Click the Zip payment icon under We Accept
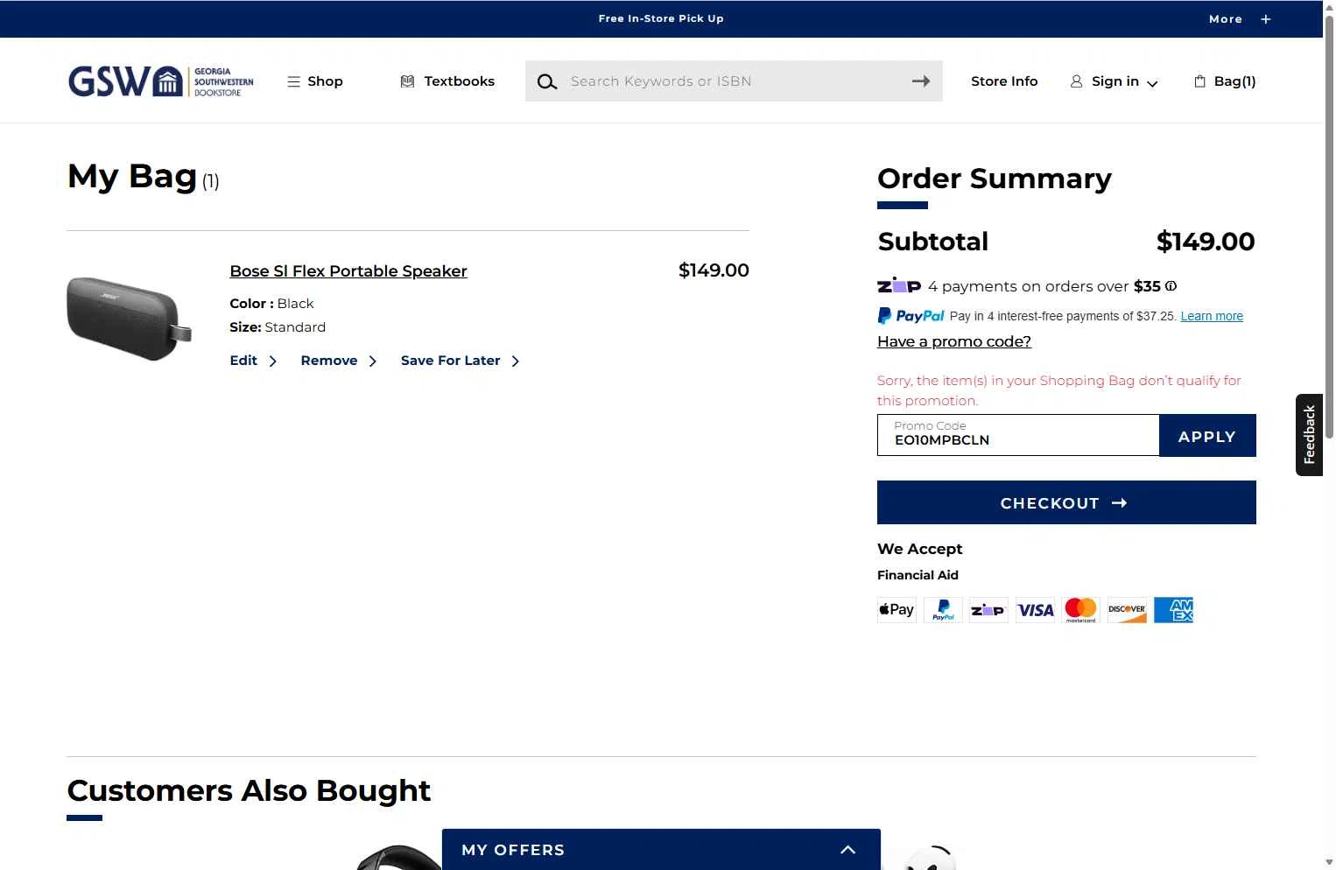1336x870 pixels. tap(988, 610)
